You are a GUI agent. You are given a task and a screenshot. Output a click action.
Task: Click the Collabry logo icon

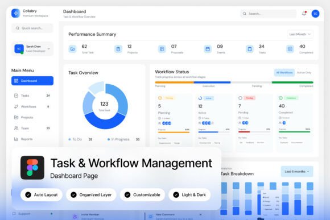pos(15,13)
